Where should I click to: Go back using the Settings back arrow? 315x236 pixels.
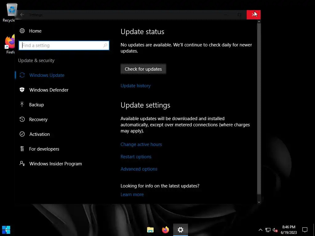tap(22, 15)
